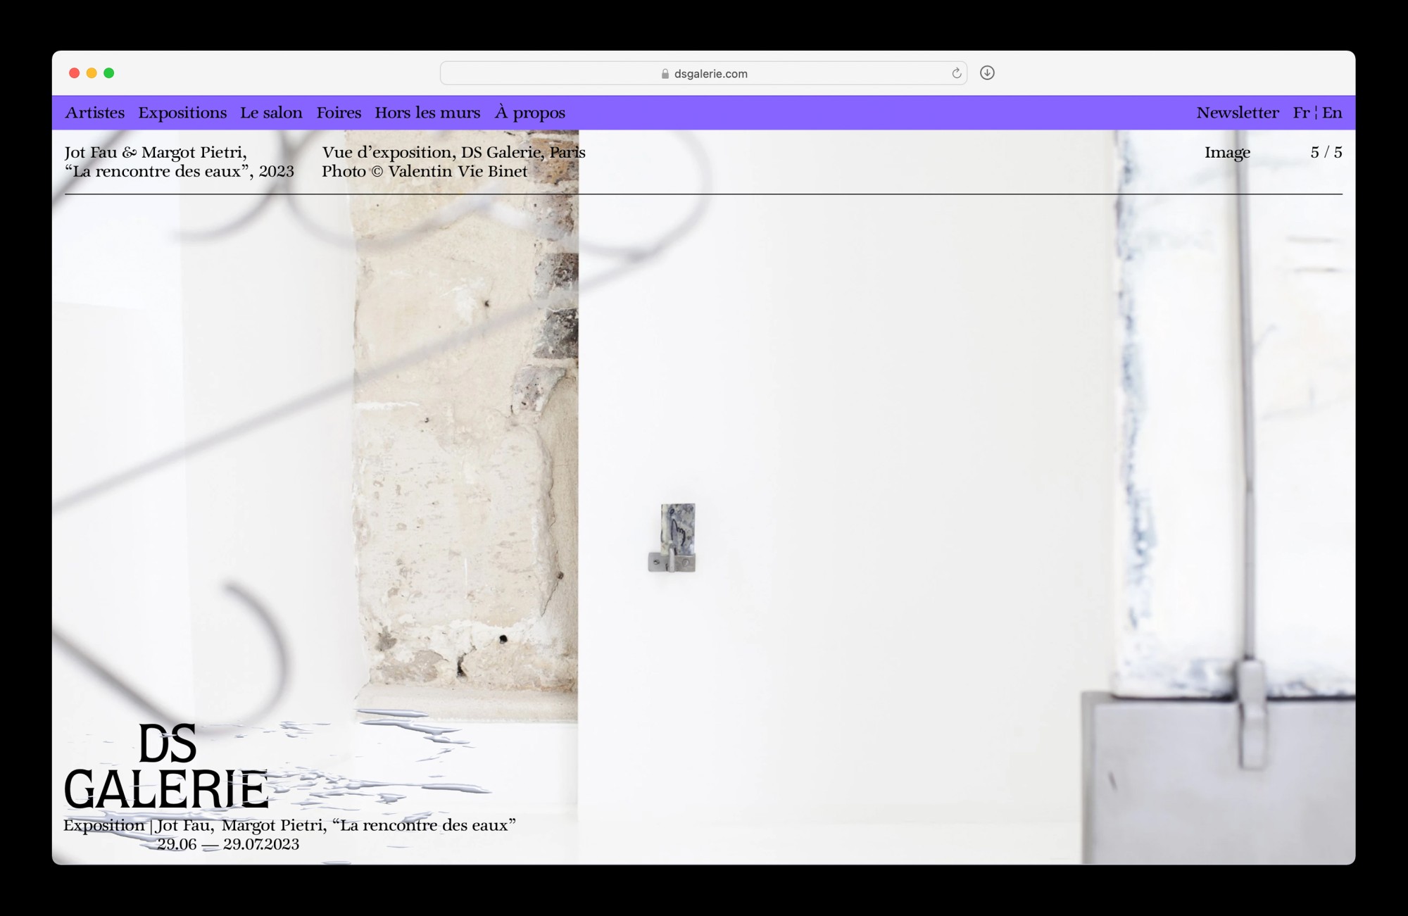Open the Le salon section
1408x916 pixels.
tap(271, 113)
